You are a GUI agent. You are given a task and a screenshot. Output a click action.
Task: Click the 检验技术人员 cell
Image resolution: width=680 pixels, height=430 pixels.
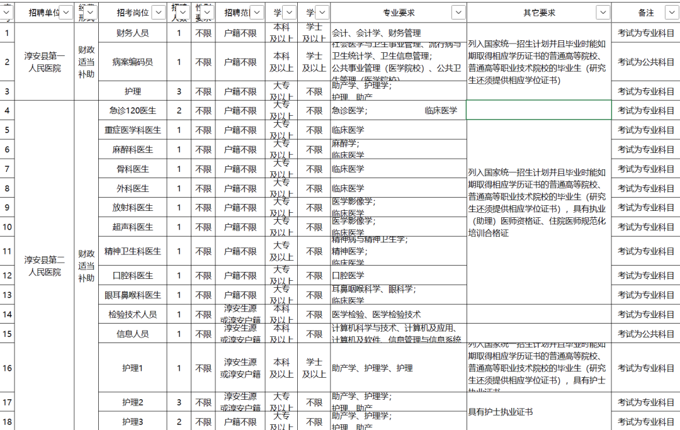pyautogui.click(x=133, y=314)
